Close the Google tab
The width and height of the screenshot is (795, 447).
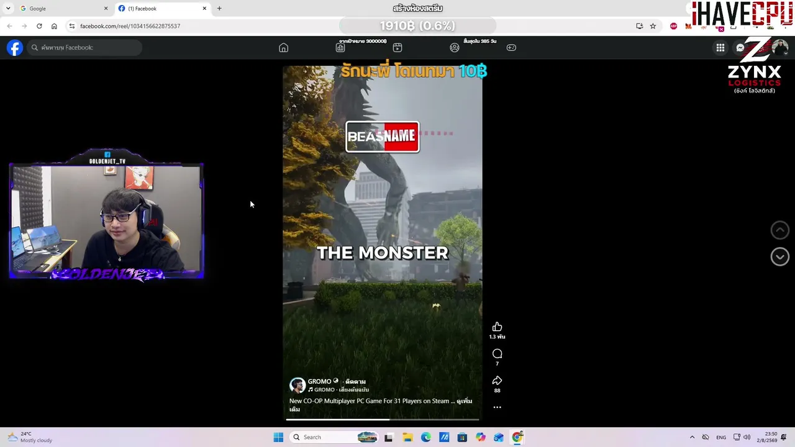106,9
